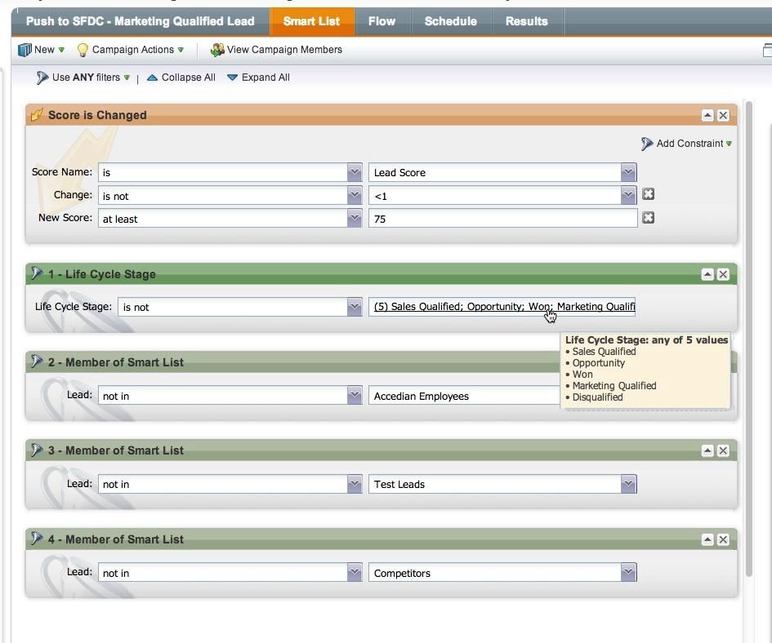Delete filter 4 - Member of Smart List
This screenshot has width=772, height=643.
[723, 539]
